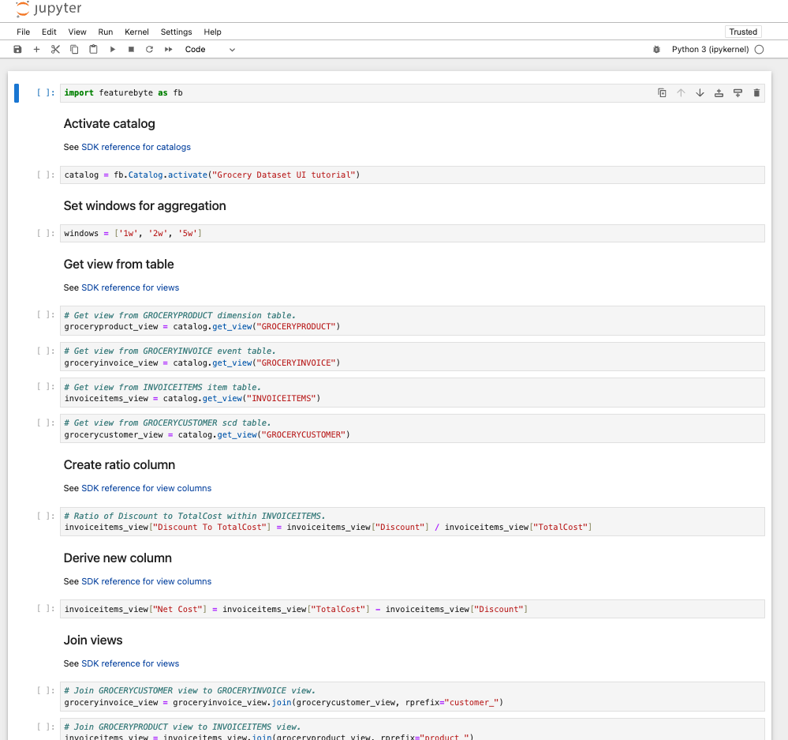Restart the kernel using the circular arrow icon
The image size is (788, 740).
point(149,50)
